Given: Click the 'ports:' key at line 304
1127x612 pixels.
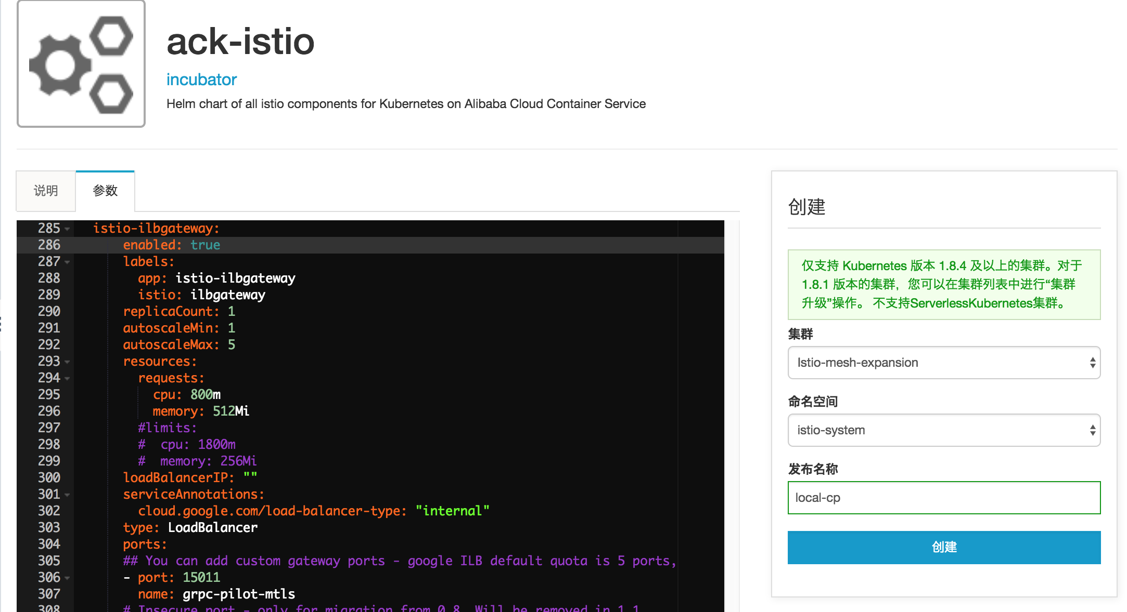Looking at the screenshot, I should pos(145,544).
